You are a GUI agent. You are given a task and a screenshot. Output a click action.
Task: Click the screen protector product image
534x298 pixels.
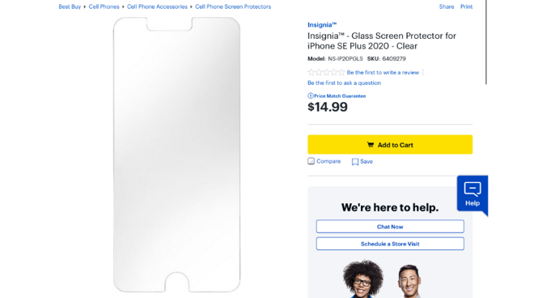[x=176, y=155]
